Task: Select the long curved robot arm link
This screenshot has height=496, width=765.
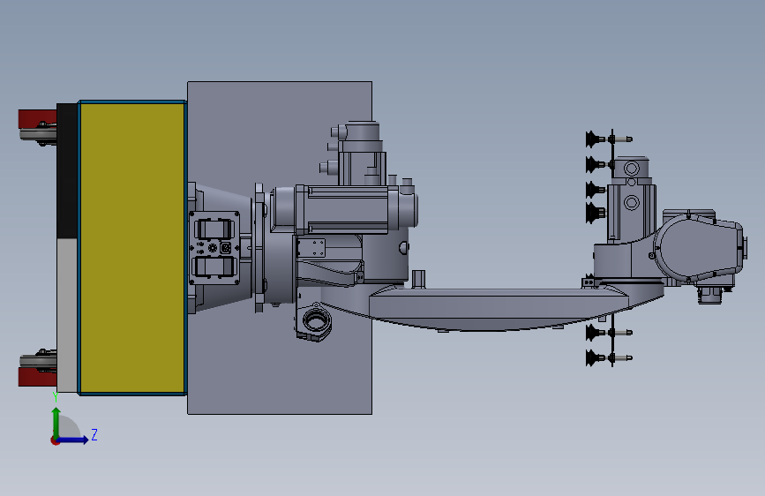Action: [x=498, y=309]
